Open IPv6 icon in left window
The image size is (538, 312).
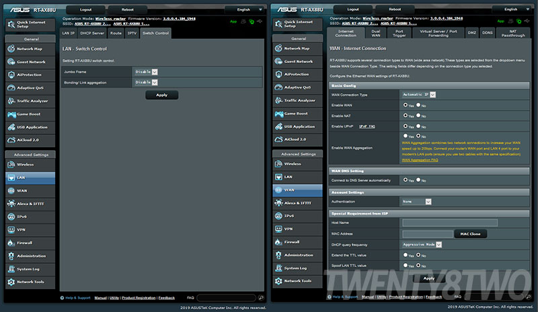11,217
